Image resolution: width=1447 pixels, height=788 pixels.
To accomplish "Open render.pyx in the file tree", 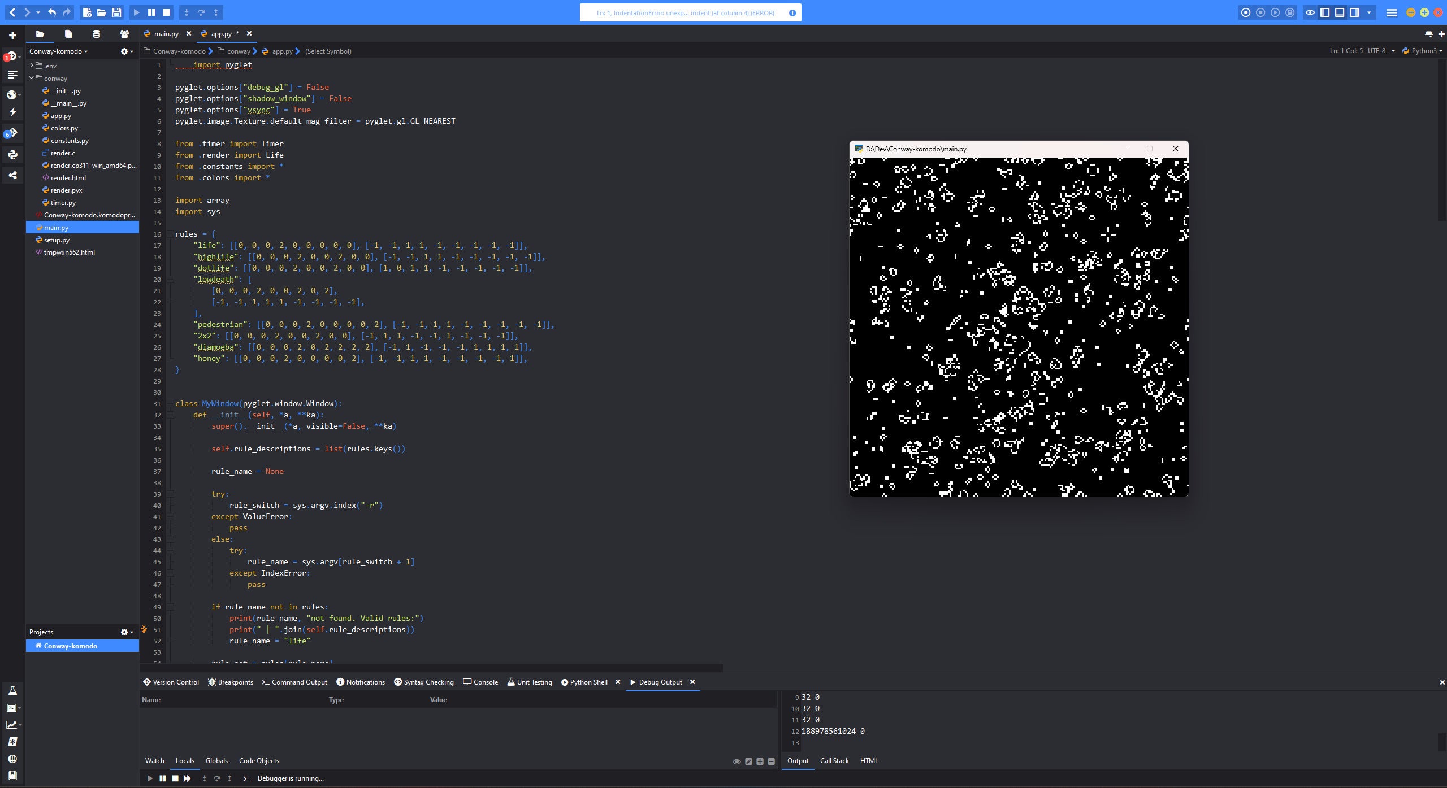I will (x=66, y=190).
